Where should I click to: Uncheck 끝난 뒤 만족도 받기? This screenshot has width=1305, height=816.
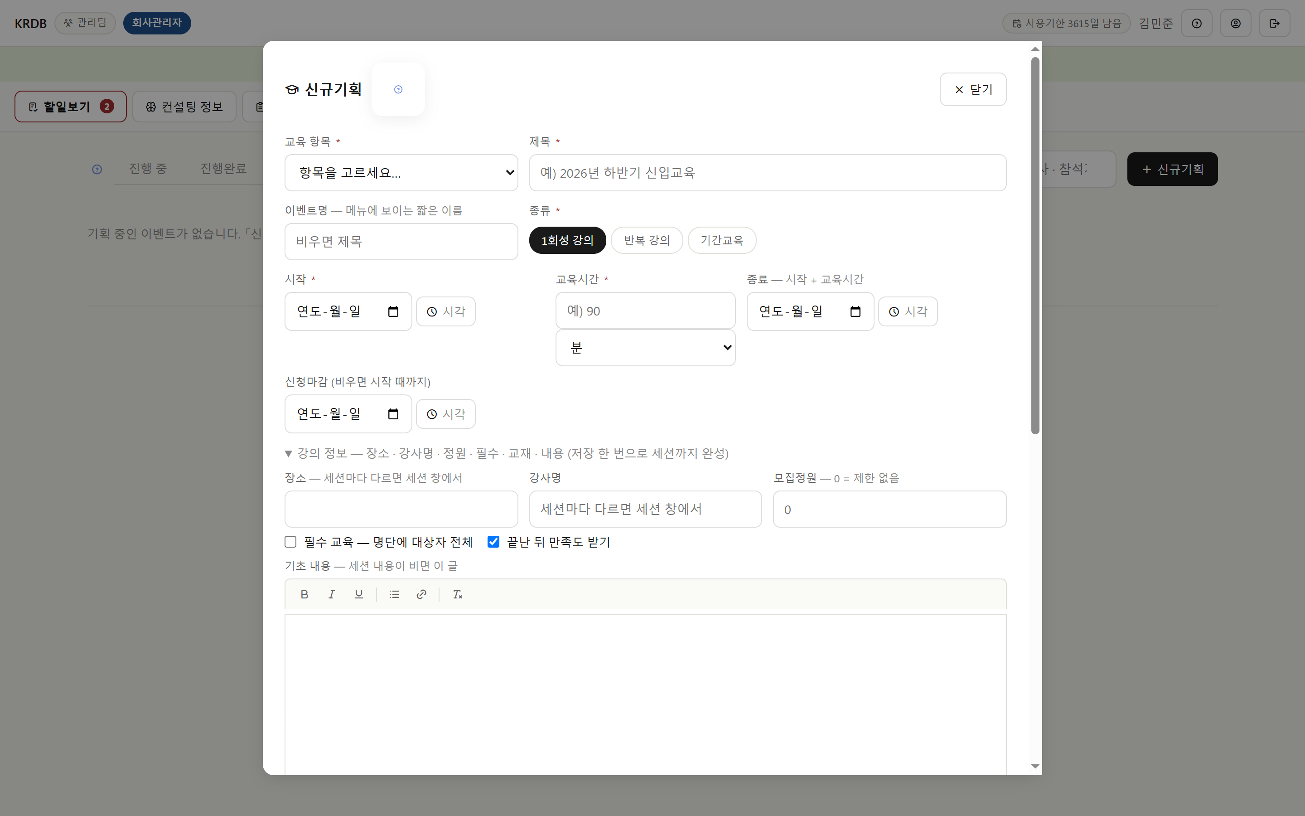point(493,542)
